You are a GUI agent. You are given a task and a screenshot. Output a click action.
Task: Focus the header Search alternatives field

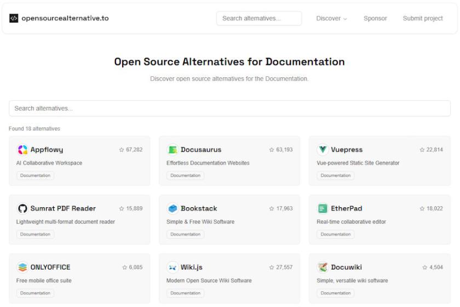(259, 18)
